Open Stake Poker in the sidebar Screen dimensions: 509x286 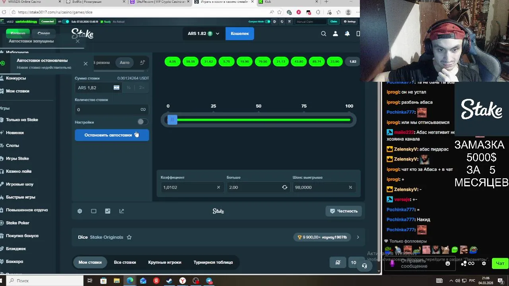click(17, 223)
